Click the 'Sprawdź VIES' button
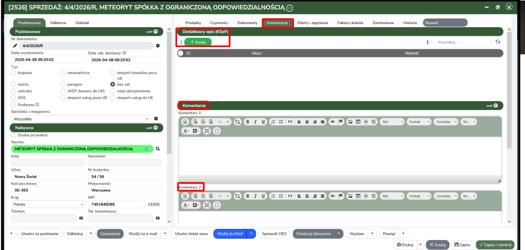 tap(274, 234)
